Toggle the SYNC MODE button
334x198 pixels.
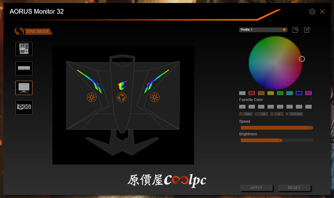[x=33, y=32]
